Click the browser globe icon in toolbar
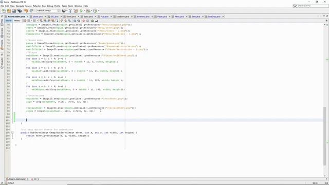329x185 pixels. [x=64, y=11]
